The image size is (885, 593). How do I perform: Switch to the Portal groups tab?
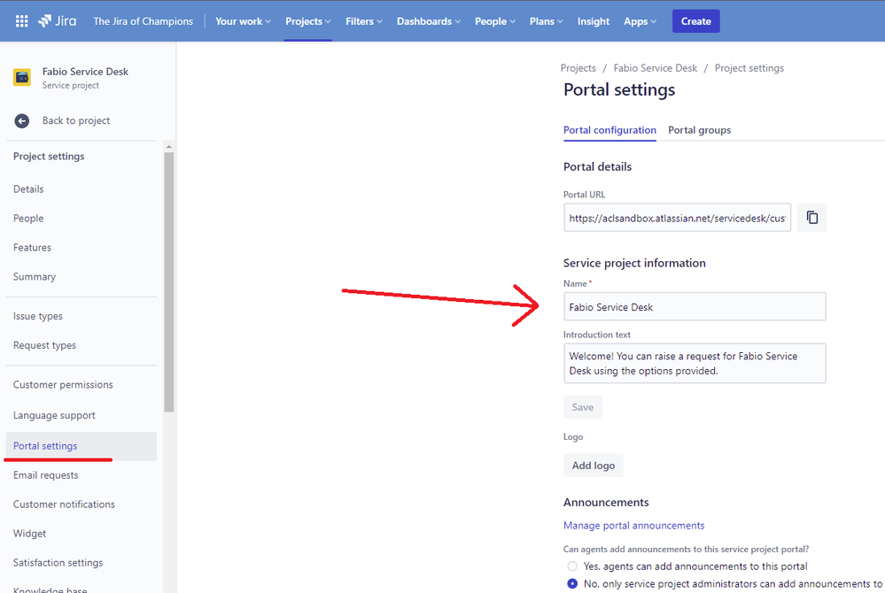click(699, 130)
